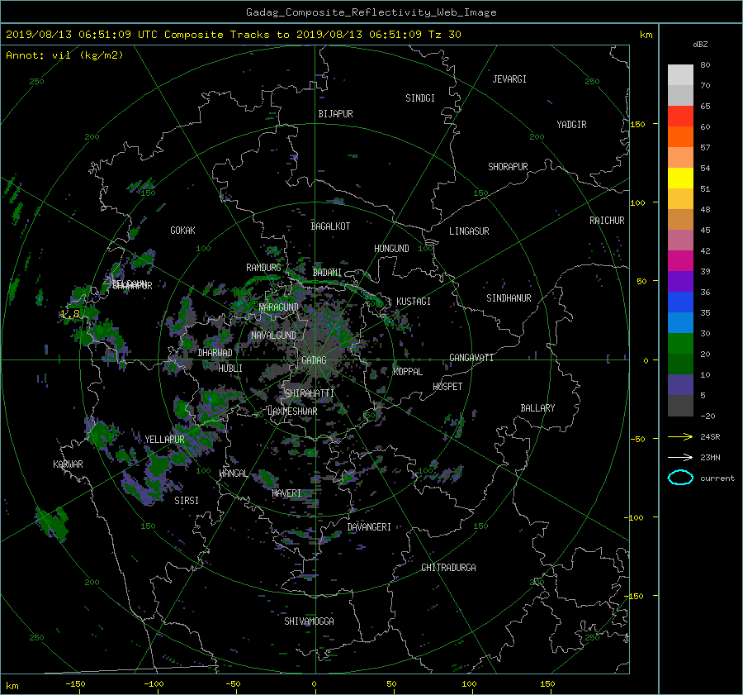Click the 'km' unit label at top-right
This screenshot has width=743, height=695.
[x=646, y=35]
